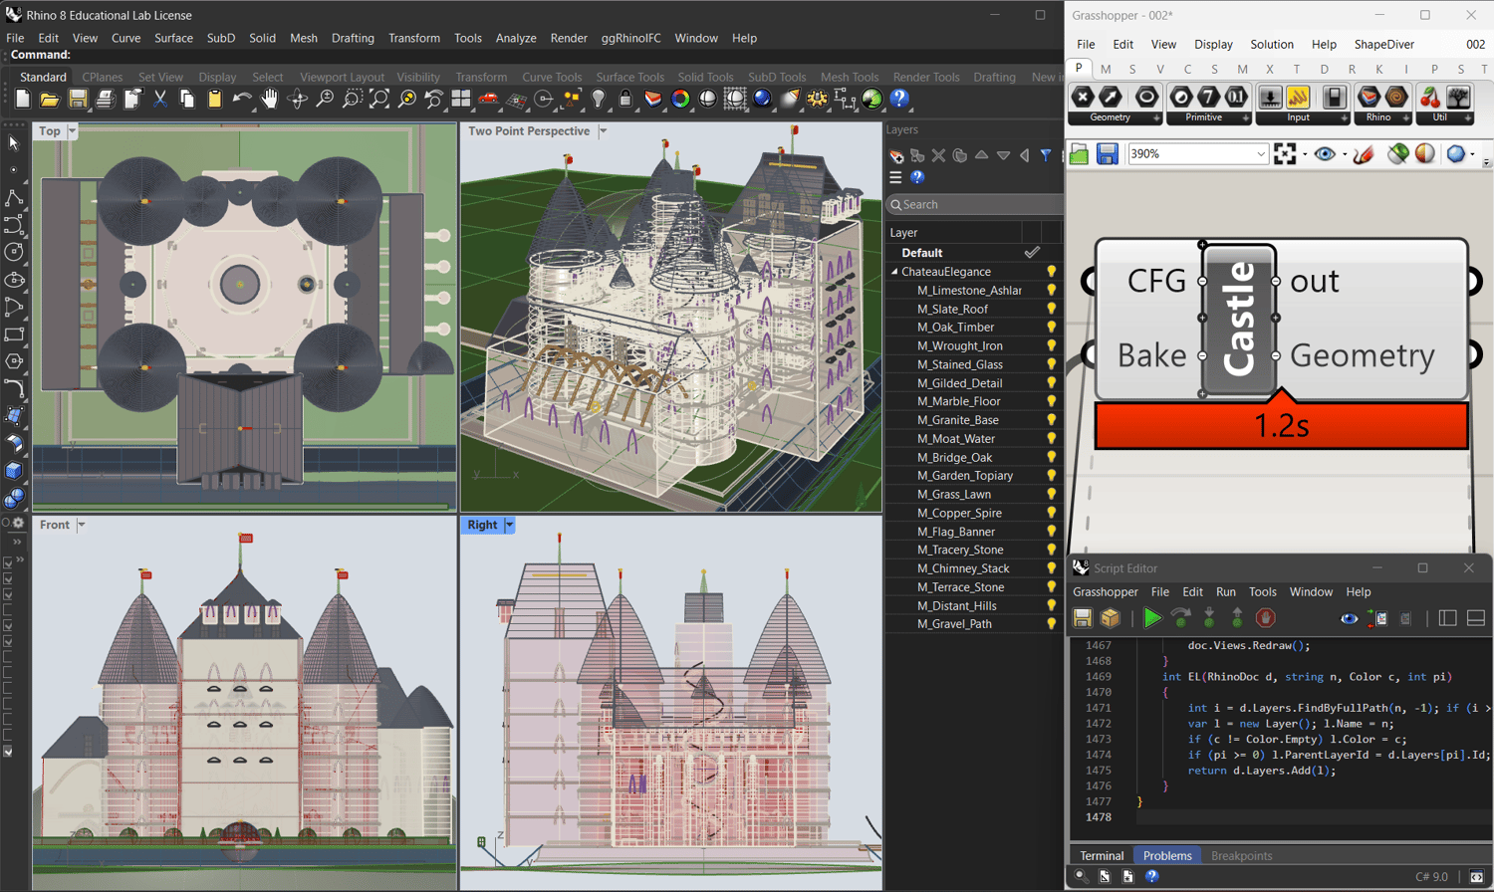This screenshot has height=892, width=1494.
Task: Click the Castle component in Grasshopper canvas
Action: pos(1238,319)
